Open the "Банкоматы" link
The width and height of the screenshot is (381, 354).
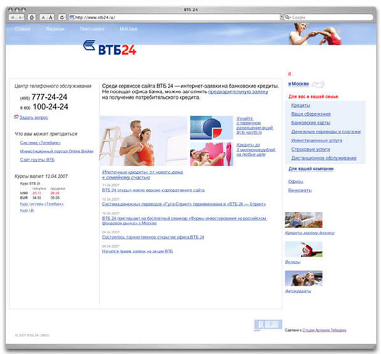pos(299,190)
